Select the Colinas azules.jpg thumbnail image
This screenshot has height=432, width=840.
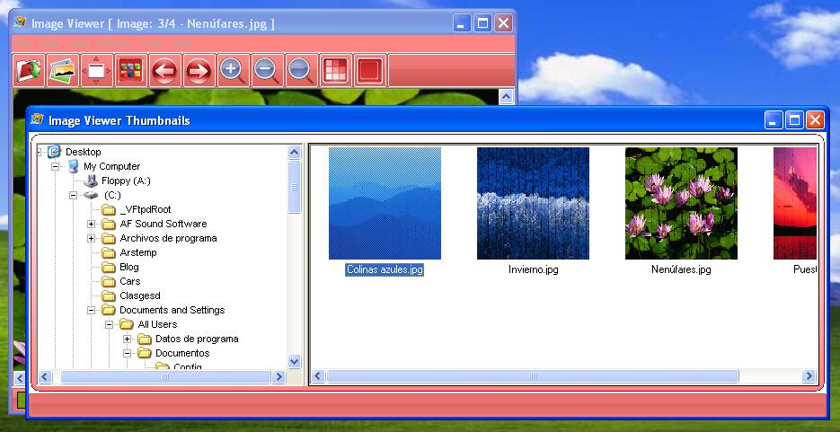click(385, 203)
